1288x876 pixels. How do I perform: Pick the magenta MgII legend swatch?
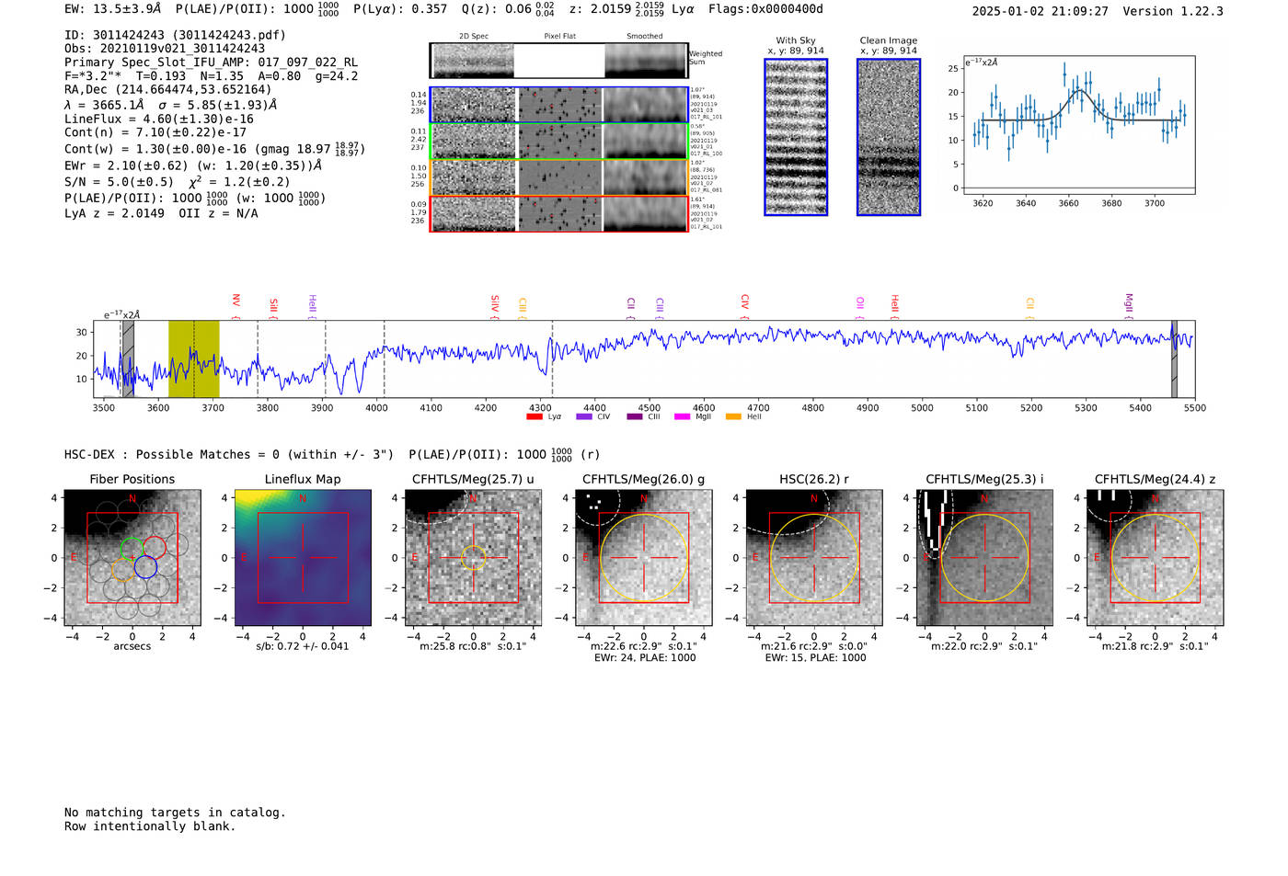click(682, 417)
